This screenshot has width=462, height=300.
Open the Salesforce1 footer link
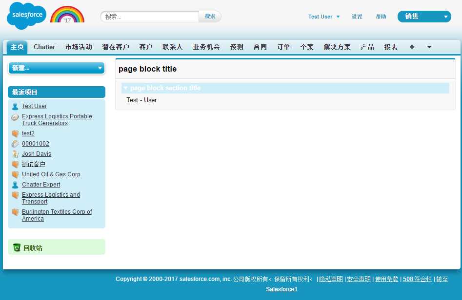tap(281, 289)
